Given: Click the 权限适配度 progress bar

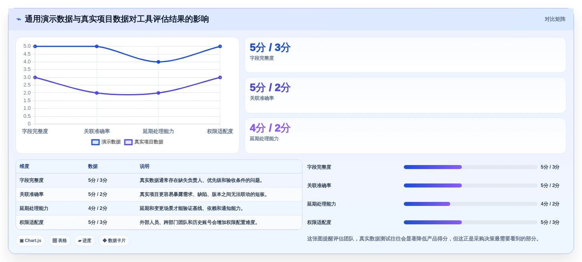Looking at the screenshot, I should click(x=471, y=222).
